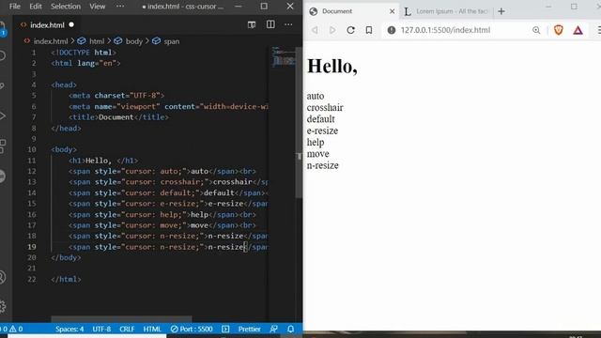Open the Run and Debug activity icon
The width and height of the screenshot is (601, 338).
pos(2,115)
